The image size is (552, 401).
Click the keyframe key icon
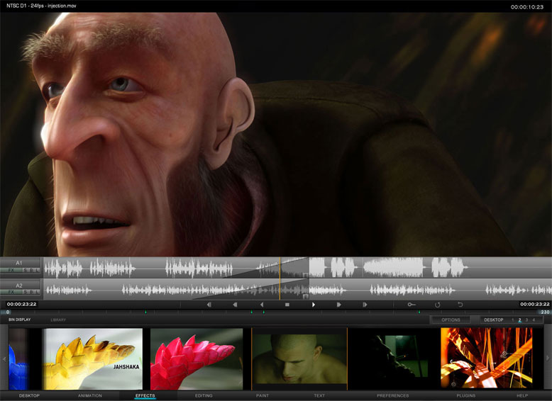tap(412, 305)
